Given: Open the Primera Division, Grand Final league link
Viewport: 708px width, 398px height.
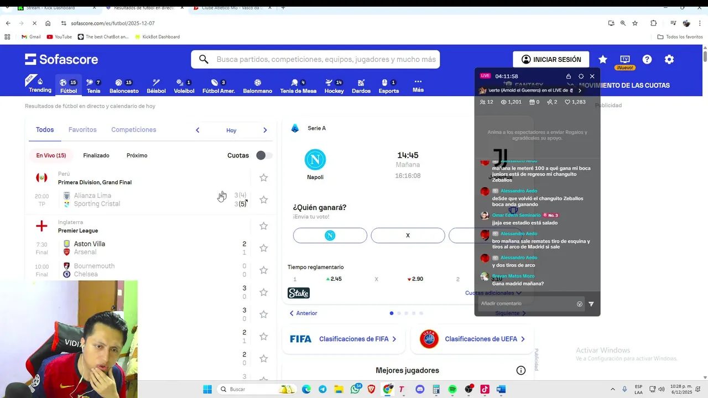Looking at the screenshot, I should pyautogui.click(x=95, y=182).
